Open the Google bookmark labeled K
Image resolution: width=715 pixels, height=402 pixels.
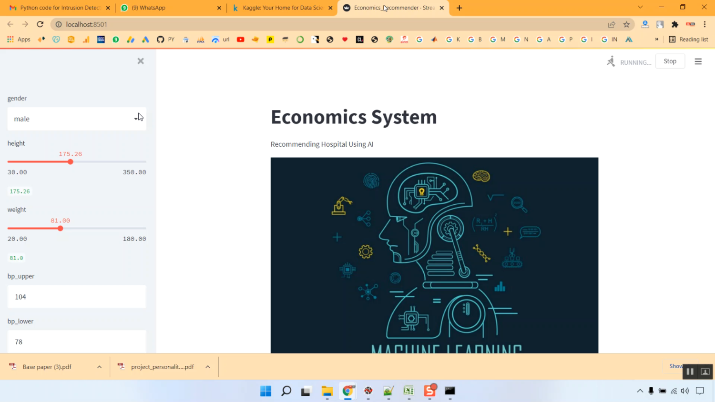tap(453, 40)
